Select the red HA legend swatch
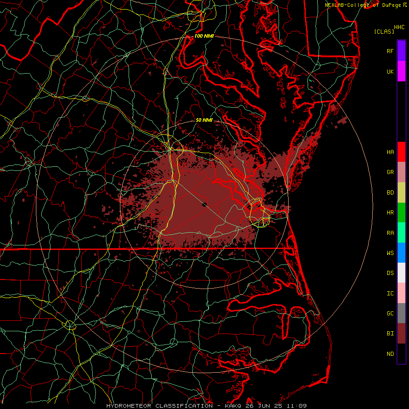The width and height of the screenshot is (409, 409). [401, 152]
